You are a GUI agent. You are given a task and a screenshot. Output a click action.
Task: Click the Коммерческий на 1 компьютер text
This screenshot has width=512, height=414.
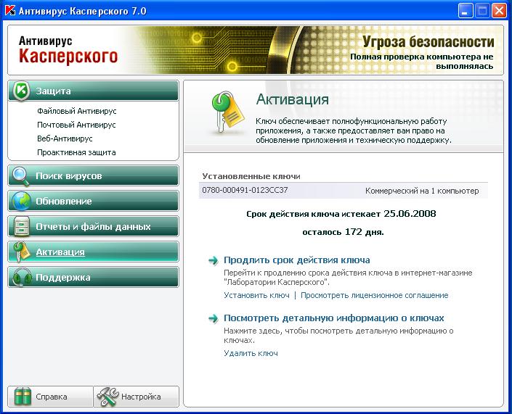click(422, 191)
